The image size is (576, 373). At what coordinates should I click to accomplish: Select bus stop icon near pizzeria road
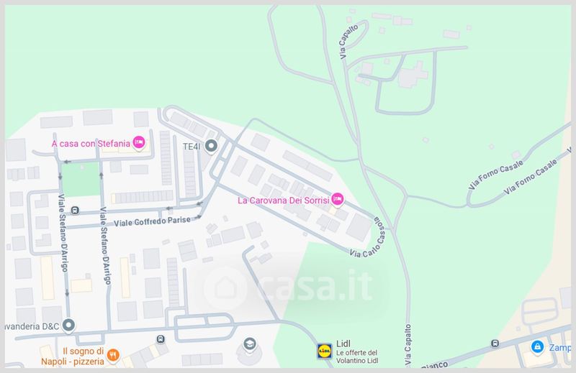click(160, 339)
